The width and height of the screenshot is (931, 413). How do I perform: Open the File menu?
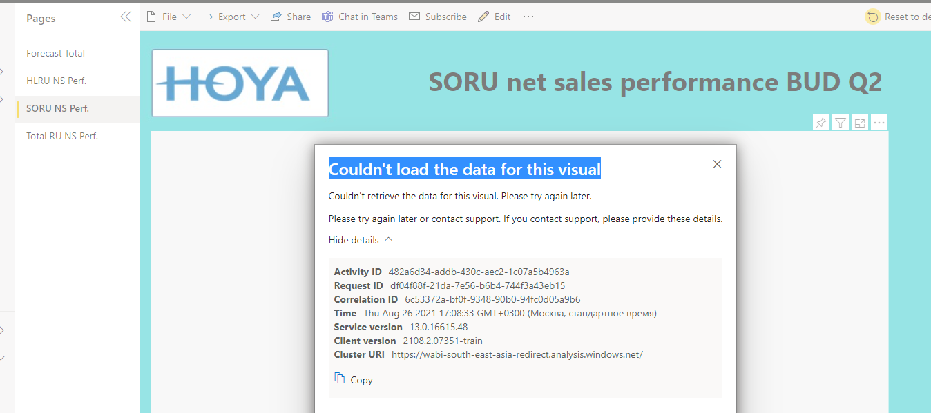169,17
